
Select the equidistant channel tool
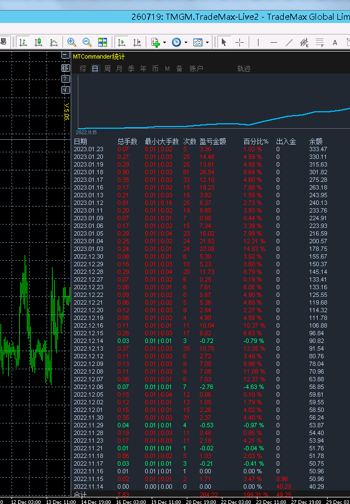tap(304, 42)
